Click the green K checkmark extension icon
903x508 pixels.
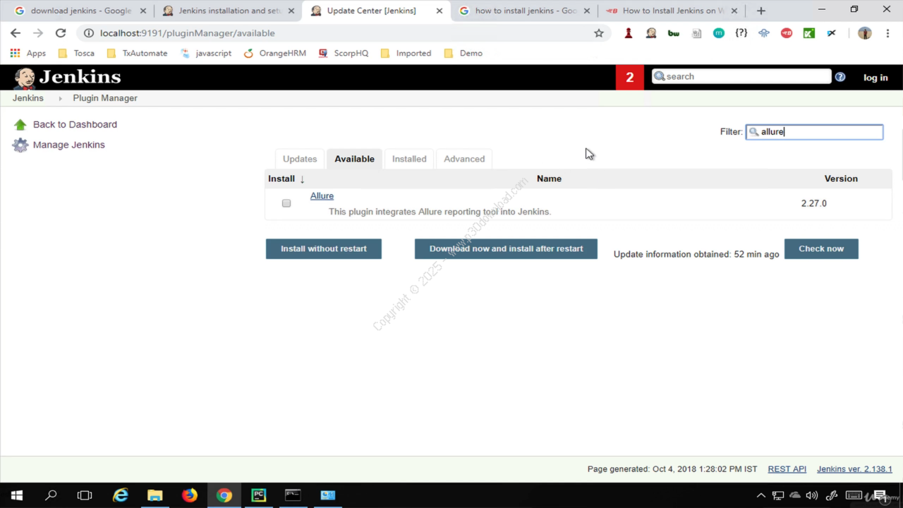pos(809,33)
